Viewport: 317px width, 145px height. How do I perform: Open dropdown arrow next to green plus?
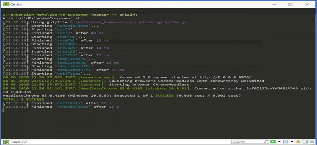tap(279, 142)
